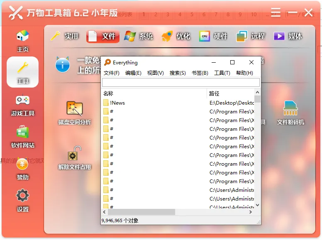Select the !News folder row
Image resolution: width=322 pixels, height=240 pixels.
click(178, 103)
